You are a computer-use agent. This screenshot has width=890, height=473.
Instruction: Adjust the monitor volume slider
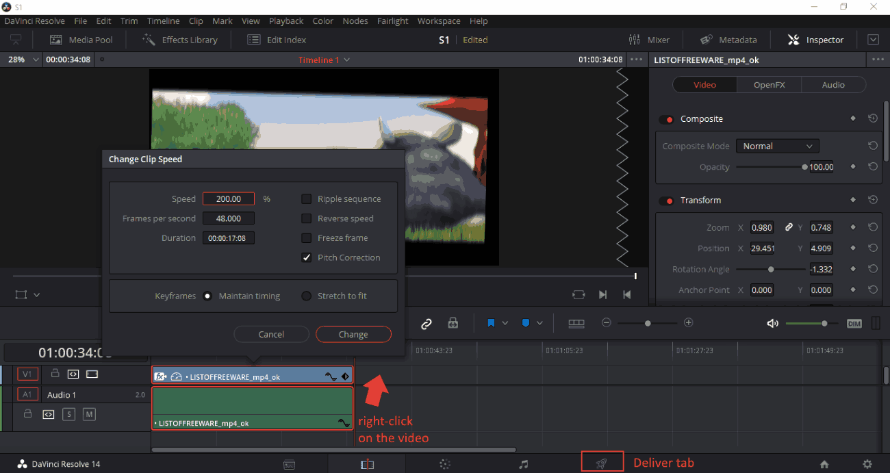[813, 323]
